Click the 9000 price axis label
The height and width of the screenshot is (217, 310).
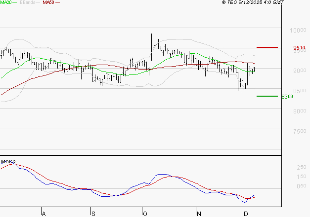tap(300, 71)
